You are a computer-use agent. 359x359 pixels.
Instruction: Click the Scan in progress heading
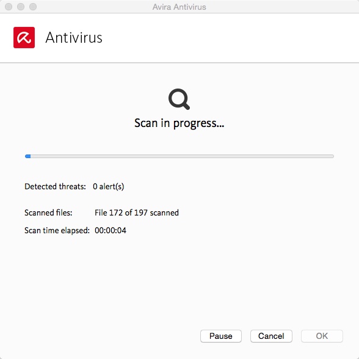tap(179, 123)
